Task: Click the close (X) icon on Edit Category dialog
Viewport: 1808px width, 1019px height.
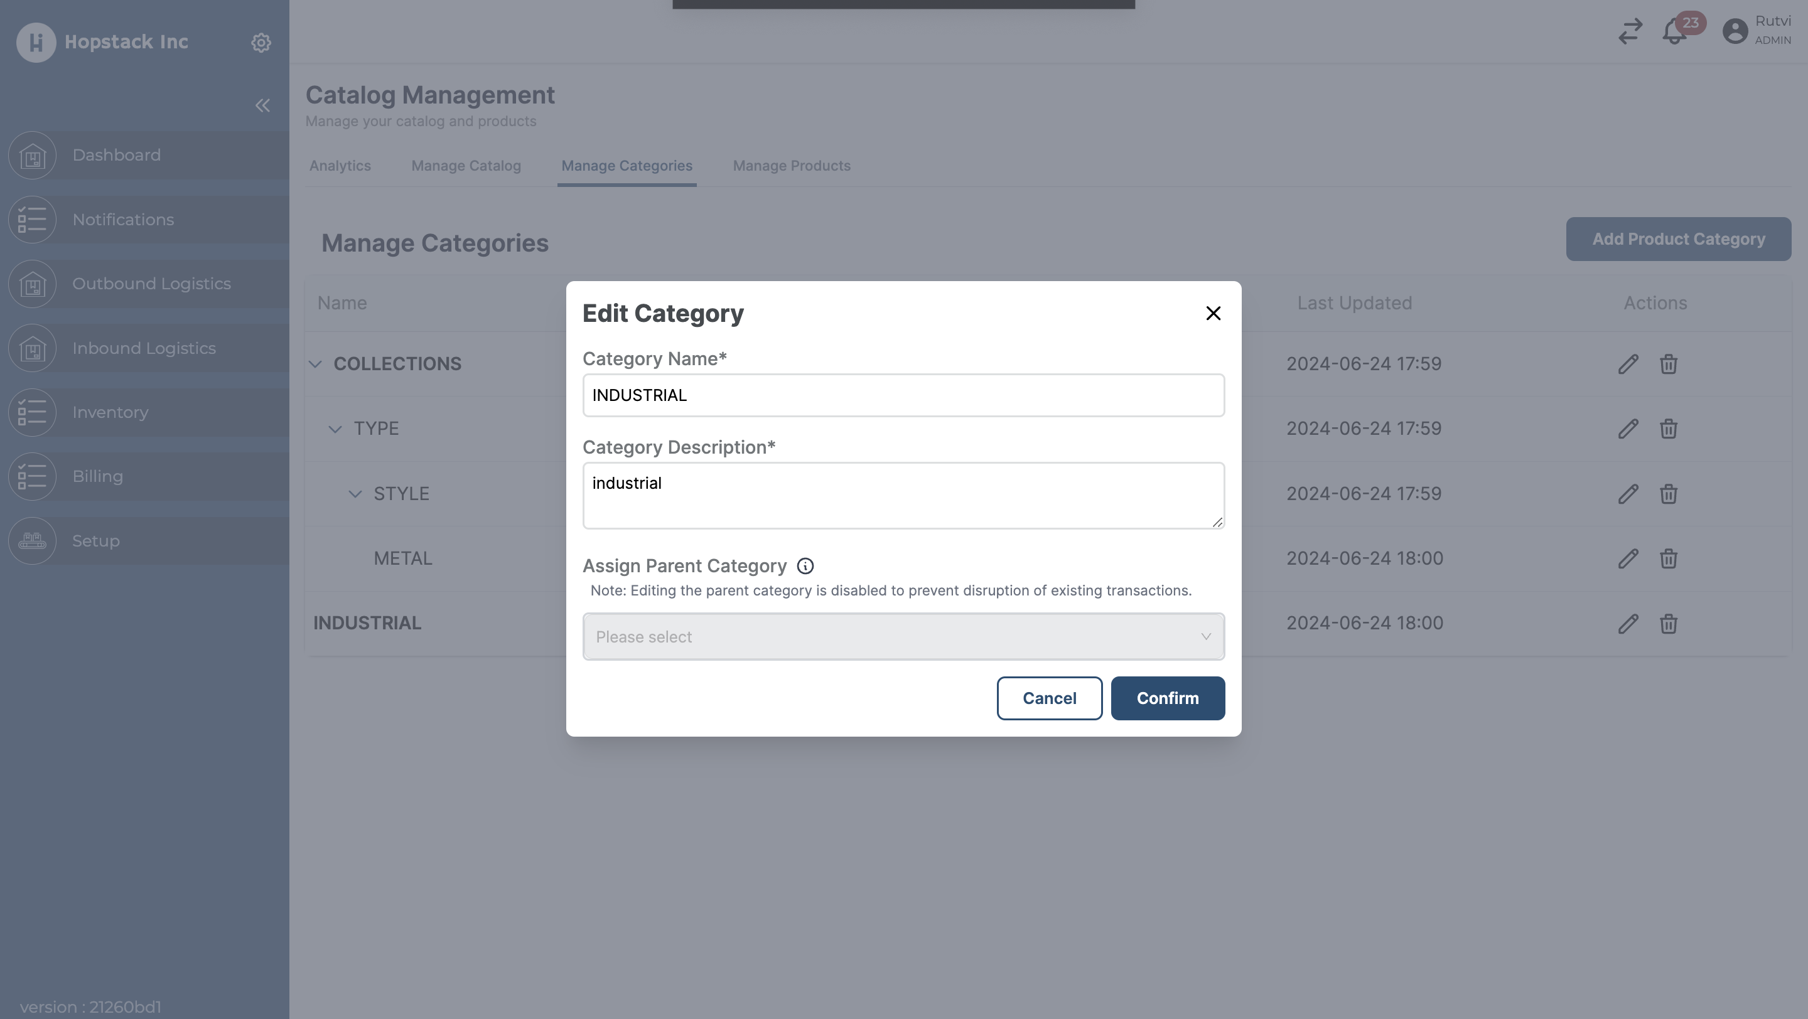Action: [x=1213, y=312]
